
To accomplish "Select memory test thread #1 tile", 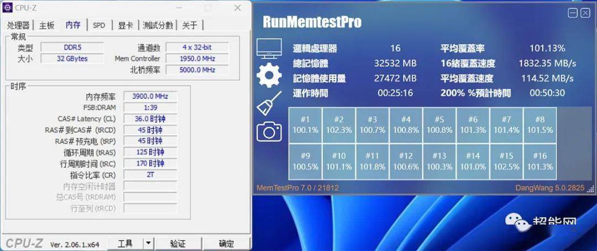I will coord(305,125).
